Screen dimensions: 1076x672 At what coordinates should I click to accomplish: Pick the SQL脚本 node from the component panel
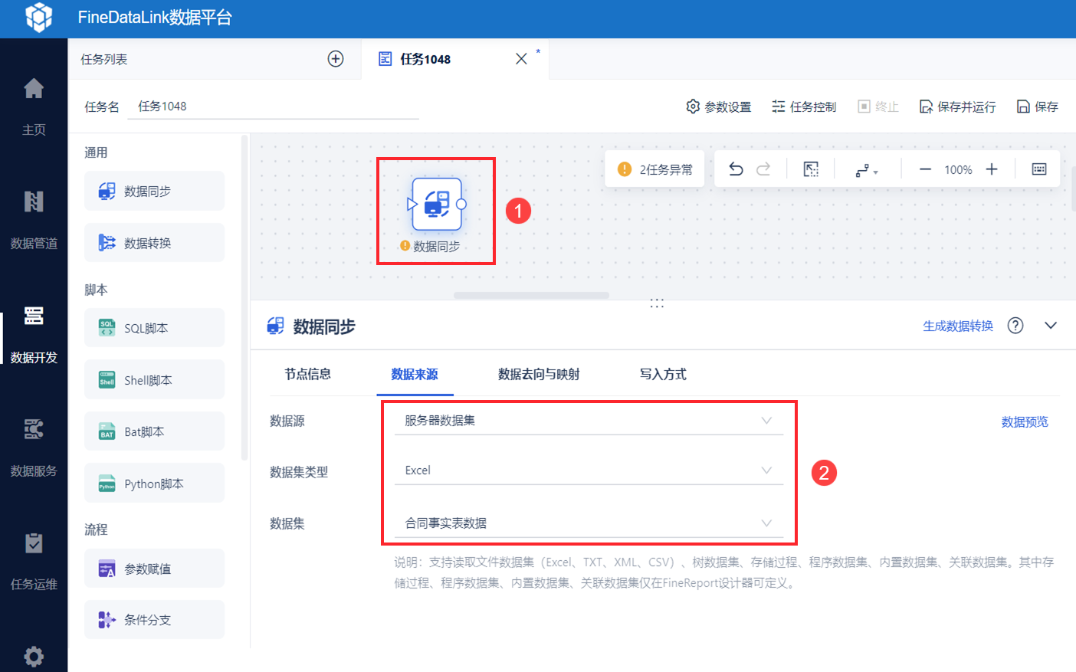point(154,328)
